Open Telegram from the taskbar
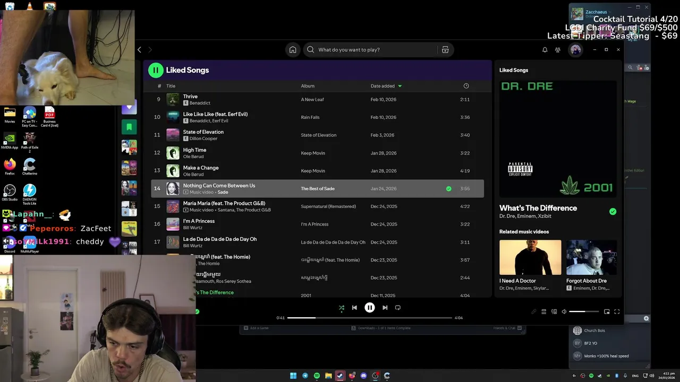680x382 pixels. (305, 376)
